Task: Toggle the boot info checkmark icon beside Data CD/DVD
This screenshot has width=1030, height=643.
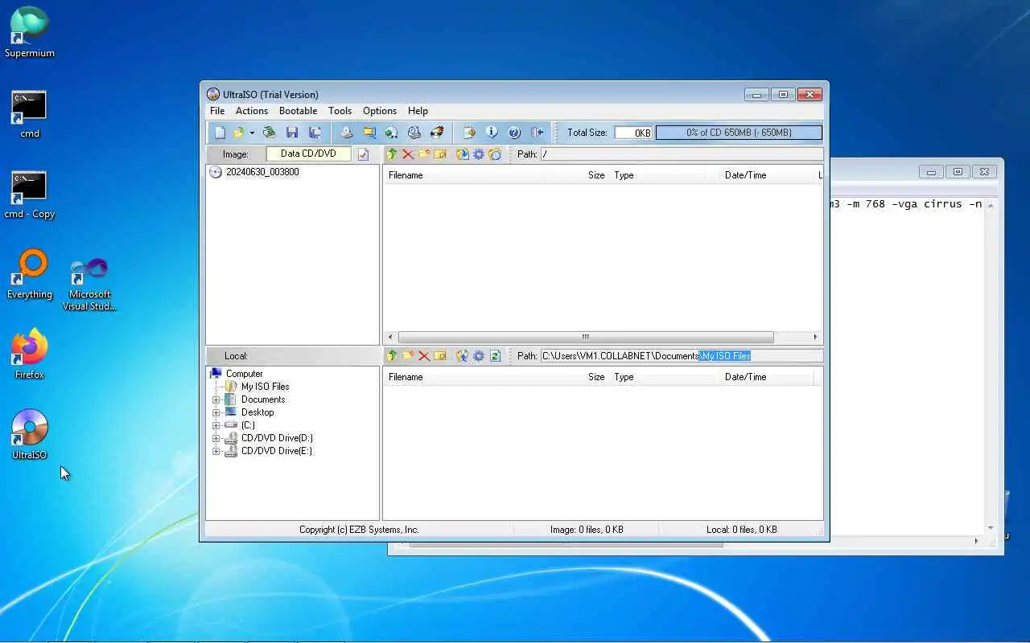Action: click(x=363, y=154)
